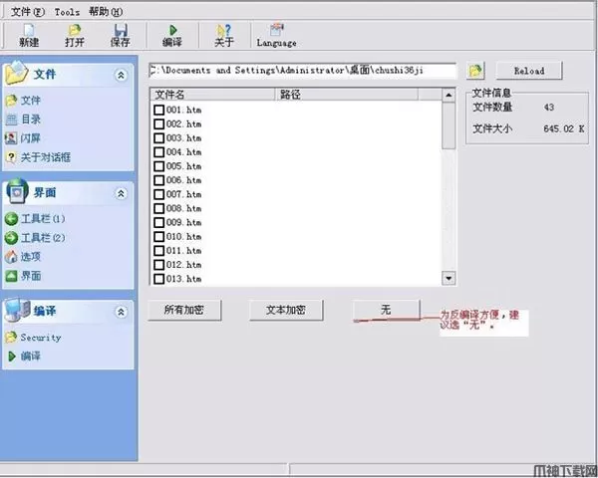Click the file list scroll down arrow
Screen dimensions: 598x478
[x=448, y=278]
